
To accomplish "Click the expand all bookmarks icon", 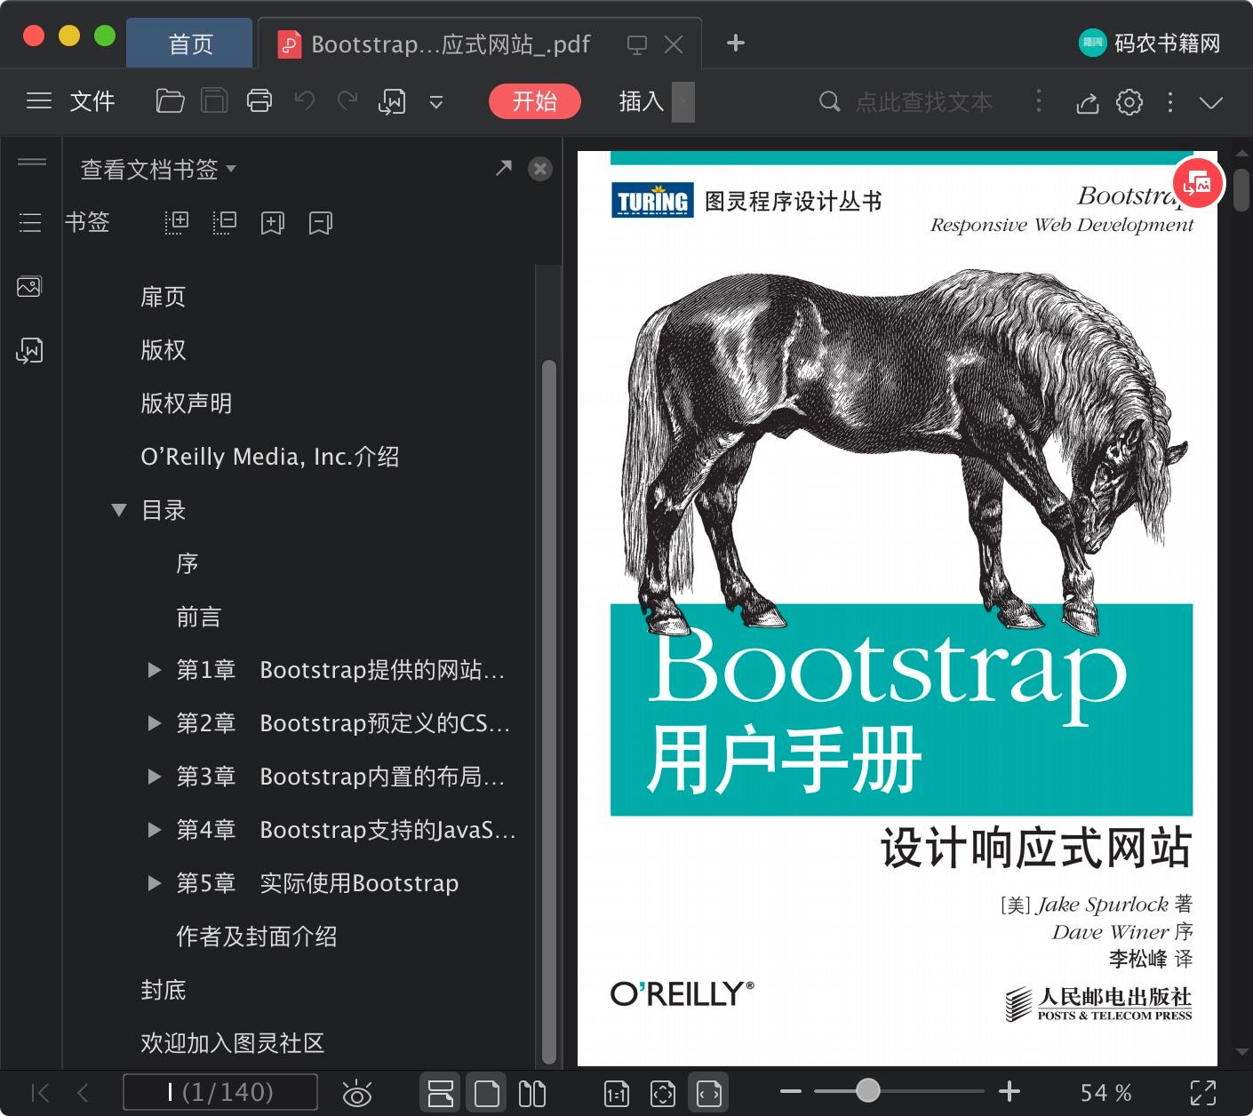I will point(177,222).
